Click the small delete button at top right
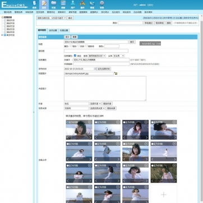The width and height of the screenshot is (203, 203). click(x=169, y=23)
